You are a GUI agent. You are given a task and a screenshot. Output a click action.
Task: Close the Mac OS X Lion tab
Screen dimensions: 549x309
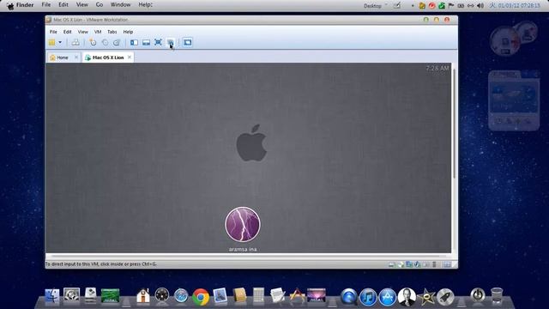tap(130, 58)
